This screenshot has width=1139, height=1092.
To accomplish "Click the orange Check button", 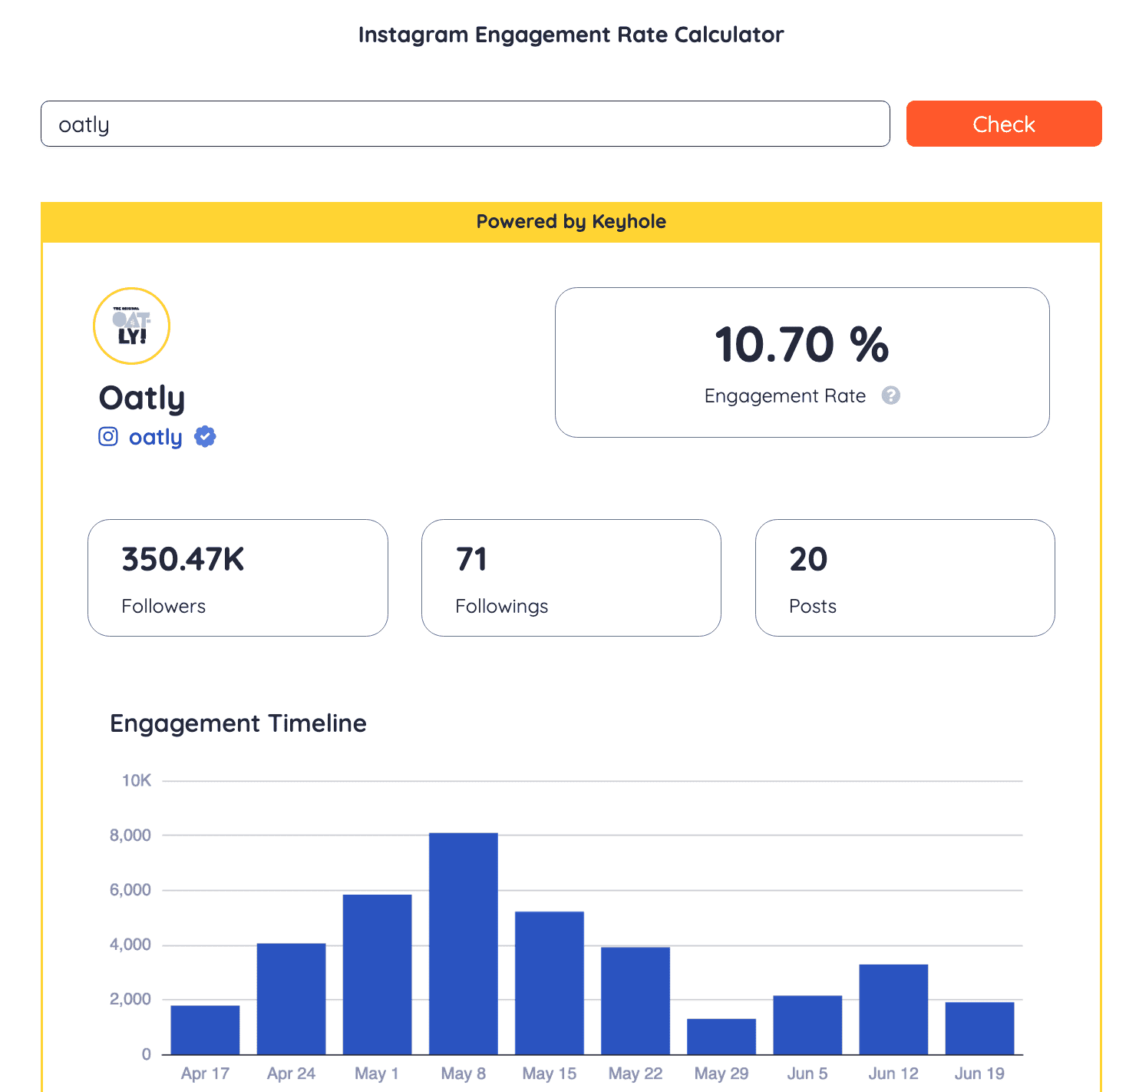I will (1004, 124).
